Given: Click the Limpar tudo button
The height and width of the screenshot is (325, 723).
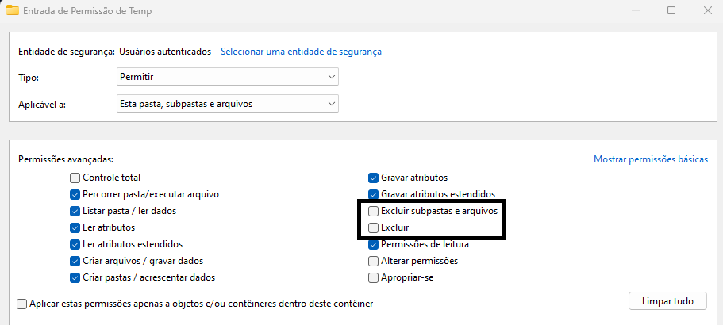Looking at the screenshot, I should 667,301.
